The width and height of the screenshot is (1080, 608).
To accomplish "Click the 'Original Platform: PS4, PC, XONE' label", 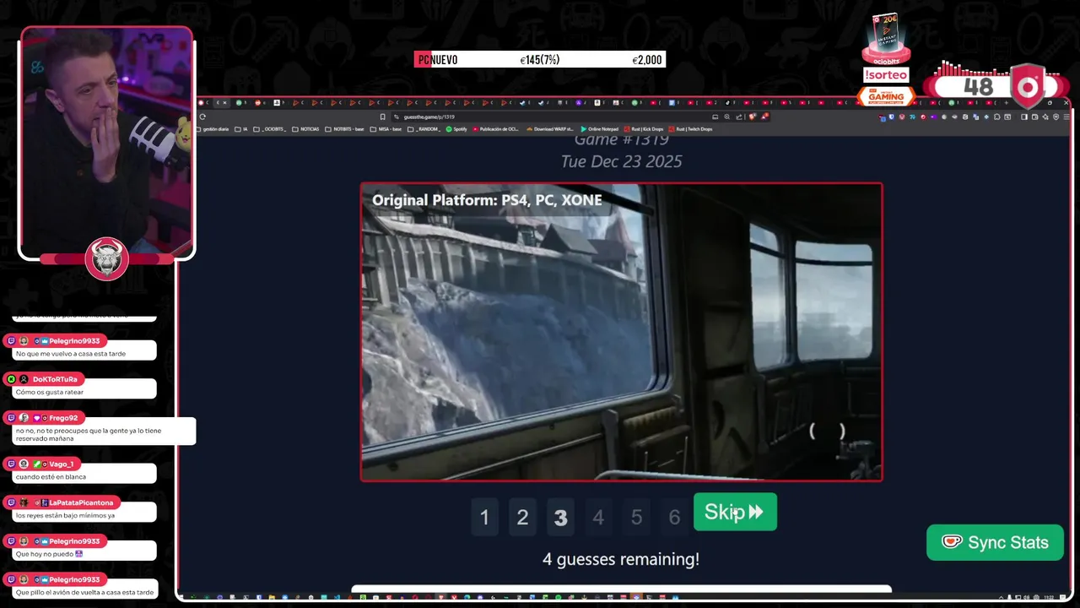I will click(487, 200).
